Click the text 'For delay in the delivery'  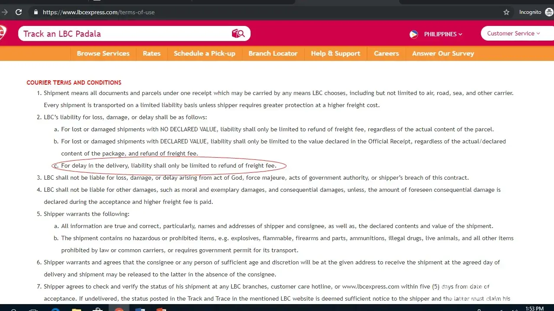(94, 165)
